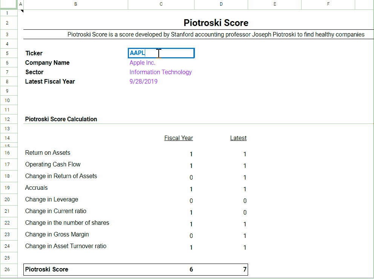Viewport: 374px width, 279px height.
Task: Click the Change in the number of shares label
Action: 67,223
